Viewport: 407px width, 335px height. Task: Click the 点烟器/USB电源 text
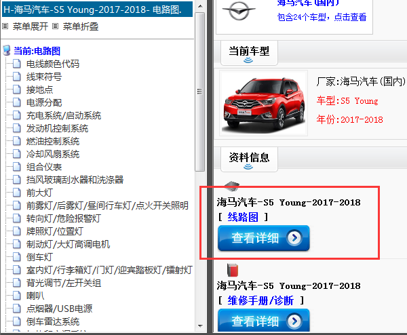pyautogui.click(x=59, y=309)
